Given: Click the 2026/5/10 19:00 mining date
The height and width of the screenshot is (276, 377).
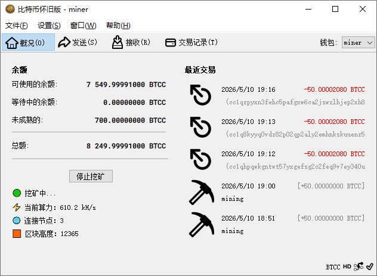Looking at the screenshot, I should [x=248, y=186].
